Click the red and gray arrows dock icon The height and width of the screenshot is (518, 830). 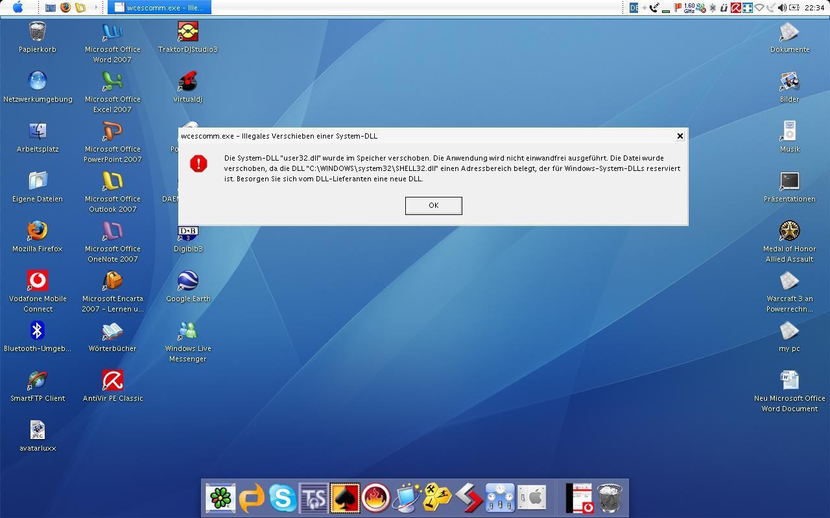click(x=469, y=498)
